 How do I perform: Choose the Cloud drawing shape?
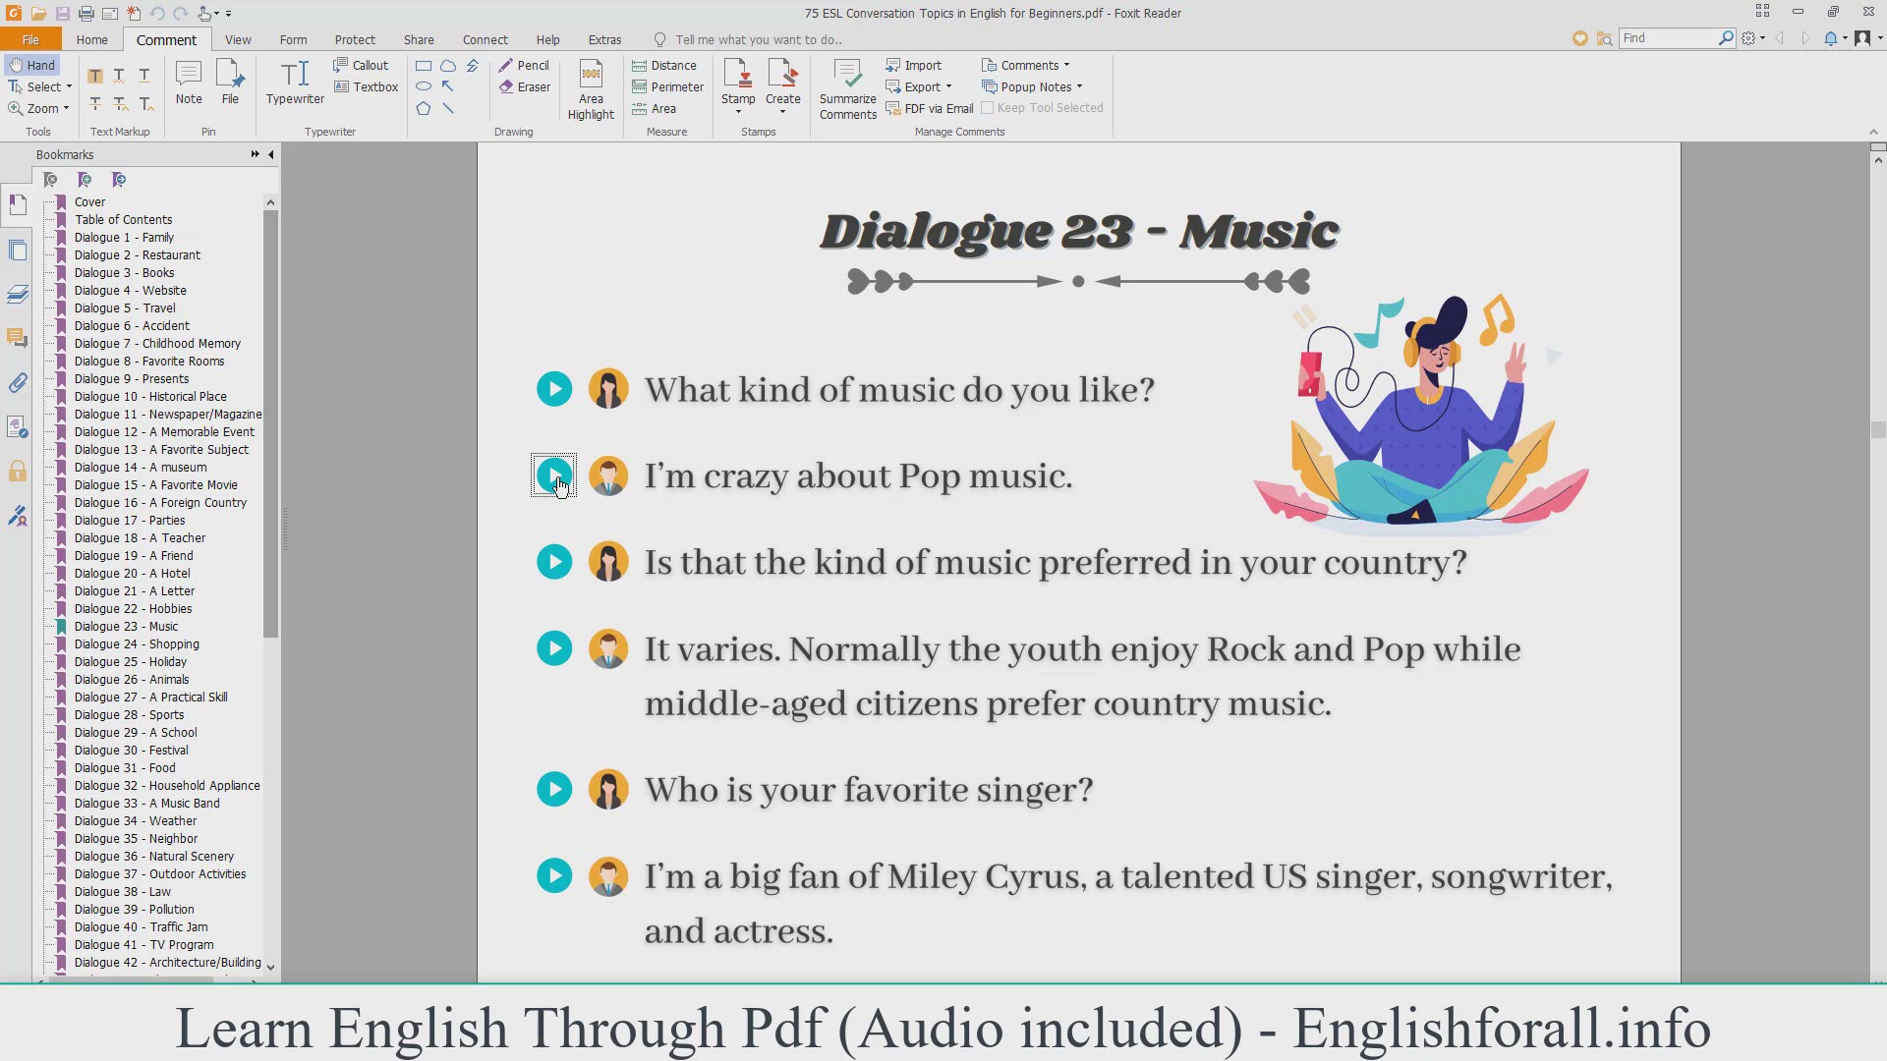(x=448, y=66)
